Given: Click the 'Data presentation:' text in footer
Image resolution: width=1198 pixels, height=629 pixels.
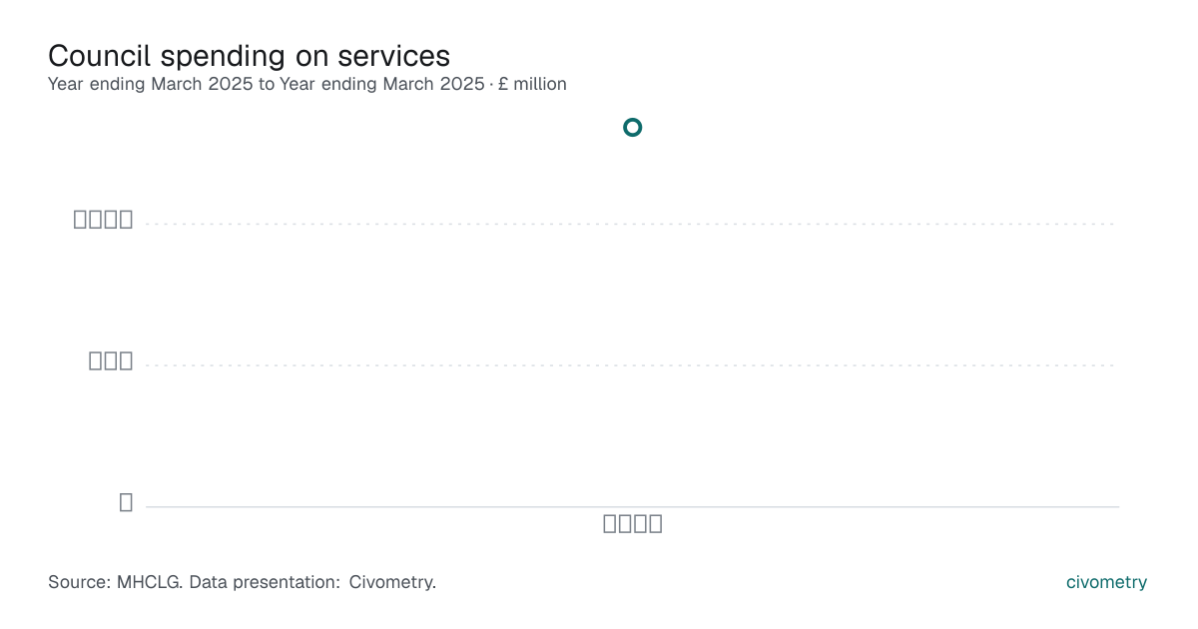Looking at the screenshot, I should [x=265, y=582].
